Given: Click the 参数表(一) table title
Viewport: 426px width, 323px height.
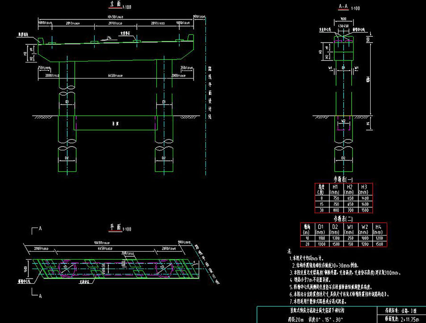Looking at the screenshot, I should click(343, 179).
